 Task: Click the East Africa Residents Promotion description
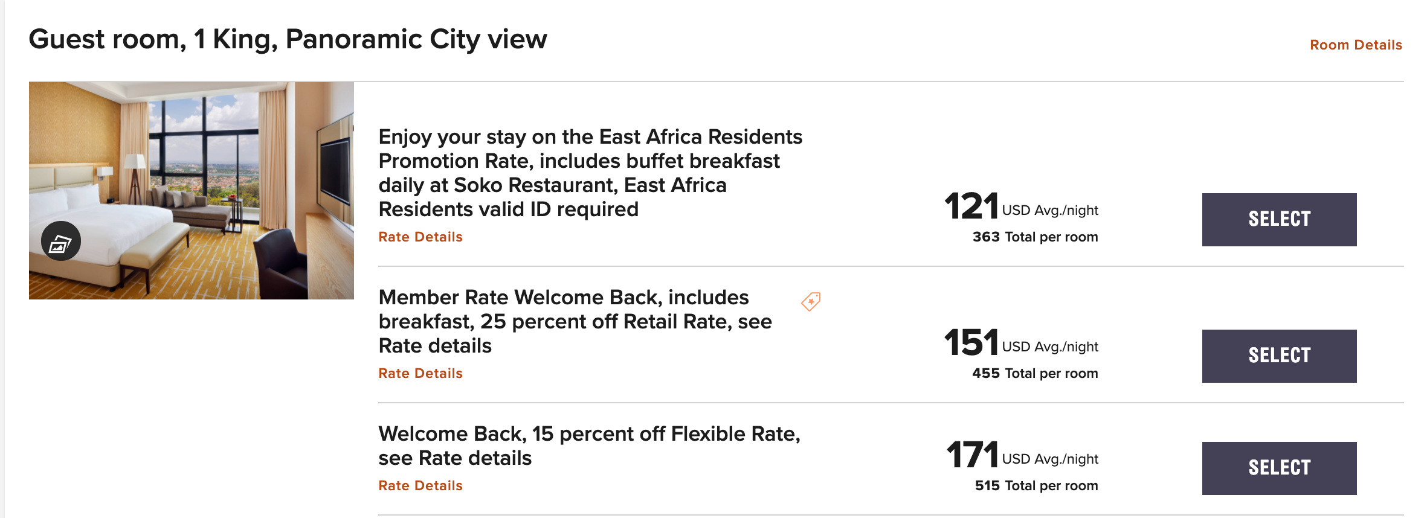click(590, 173)
